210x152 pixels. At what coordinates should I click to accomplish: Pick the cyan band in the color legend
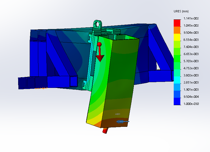click(177, 79)
